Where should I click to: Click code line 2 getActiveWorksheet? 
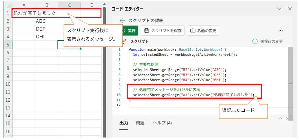coord(185,55)
